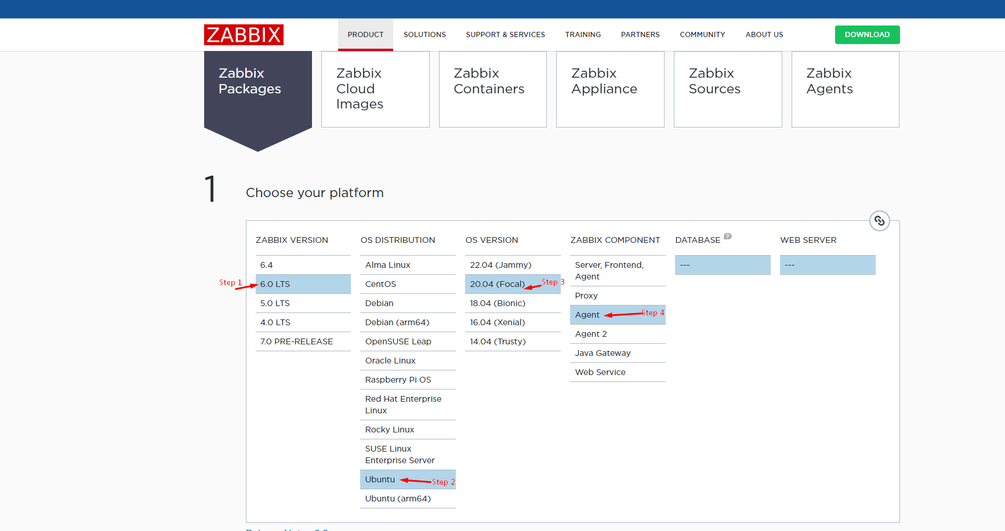Choose Oracle Linux distribution

click(x=408, y=361)
